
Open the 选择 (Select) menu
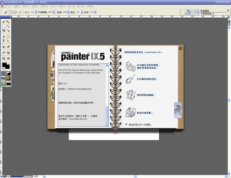tap(44, 7)
